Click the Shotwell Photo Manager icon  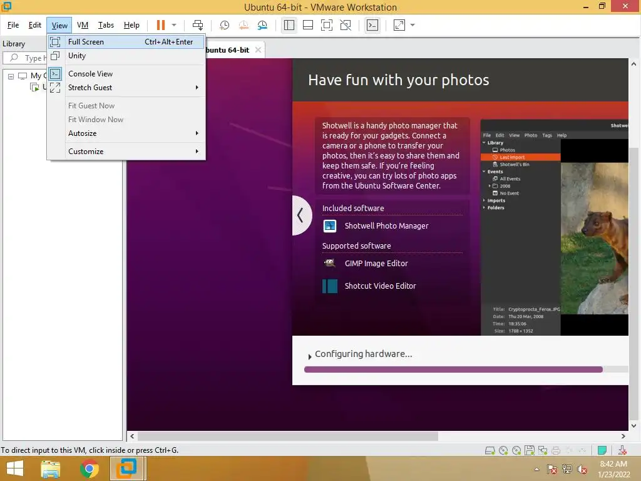point(330,225)
